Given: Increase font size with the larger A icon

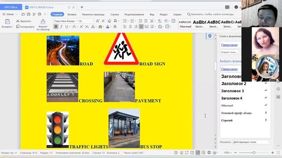Looking at the screenshot, I should pos(98,21).
